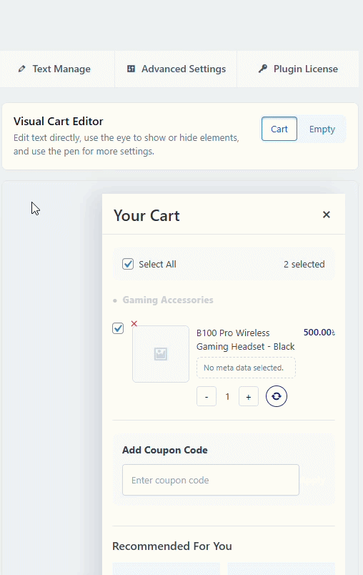Close the Your Cart panel
This screenshot has height=575, width=363.
pyautogui.click(x=326, y=215)
